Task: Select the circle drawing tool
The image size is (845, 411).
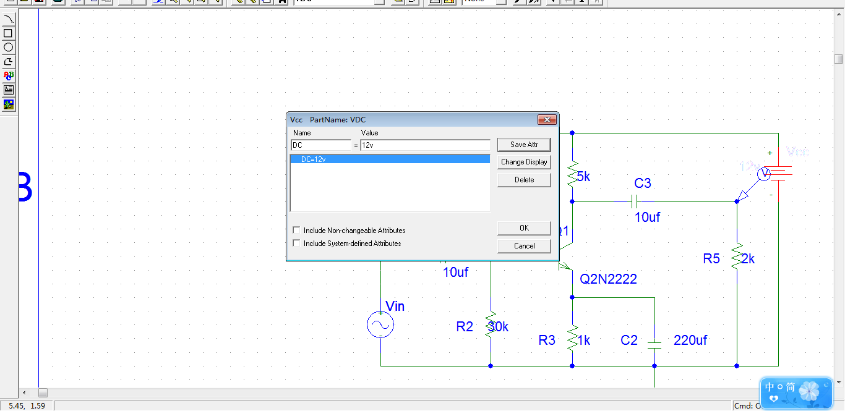Action: pos(9,48)
